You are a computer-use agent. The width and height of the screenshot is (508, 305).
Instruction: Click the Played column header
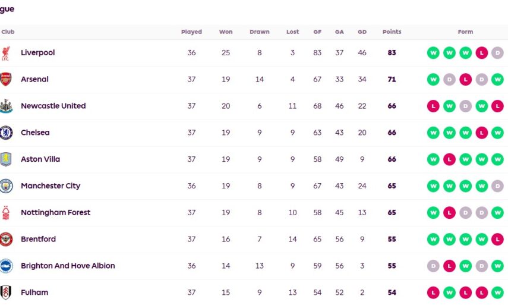pyautogui.click(x=191, y=32)
